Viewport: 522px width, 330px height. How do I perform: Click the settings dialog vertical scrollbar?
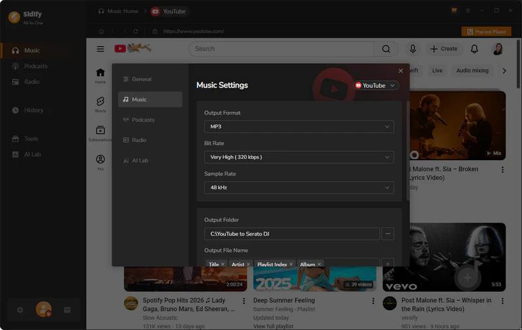[x=408, y=151]
